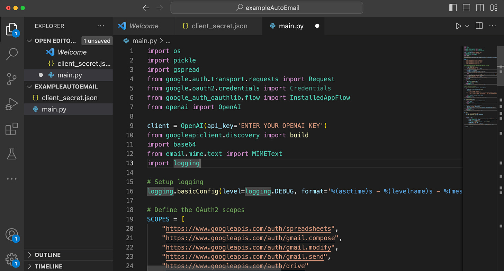The height and width of the screenshot is (271, 504).
Task: Open the run options dropdown arrow
Action: coord(467,26)
